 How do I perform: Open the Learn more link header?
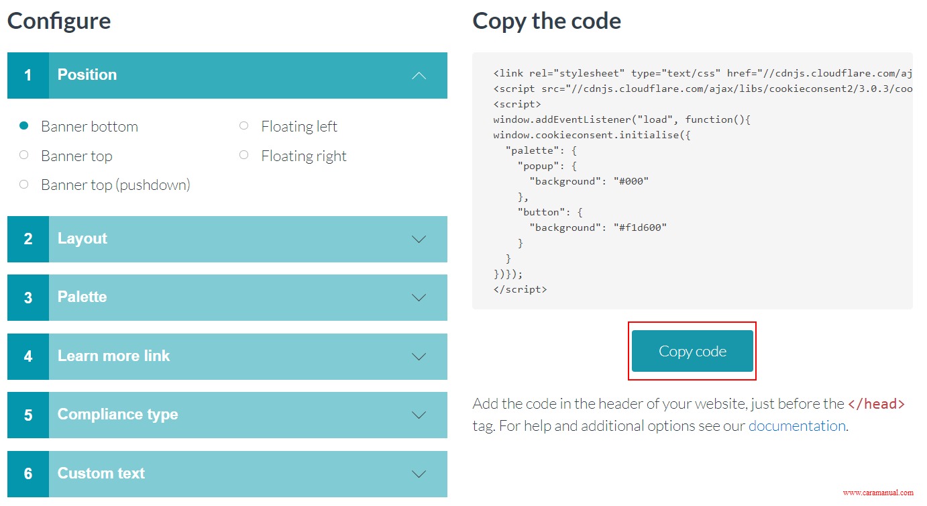pyautogui.click(x=227, y=356)
